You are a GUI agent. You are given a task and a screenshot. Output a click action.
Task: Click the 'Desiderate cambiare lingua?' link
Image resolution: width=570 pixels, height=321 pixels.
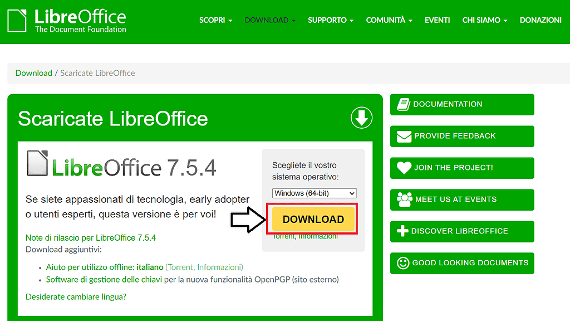pyautogui.click(x=76, y=296)
